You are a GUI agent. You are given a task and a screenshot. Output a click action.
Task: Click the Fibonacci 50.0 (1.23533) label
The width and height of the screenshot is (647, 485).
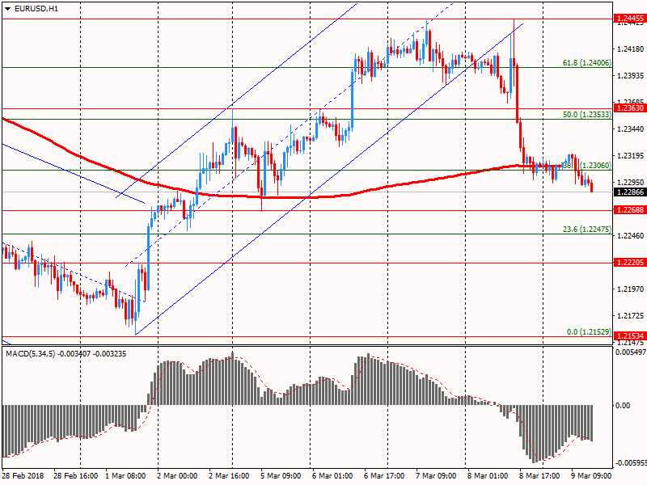coord(587,115)
